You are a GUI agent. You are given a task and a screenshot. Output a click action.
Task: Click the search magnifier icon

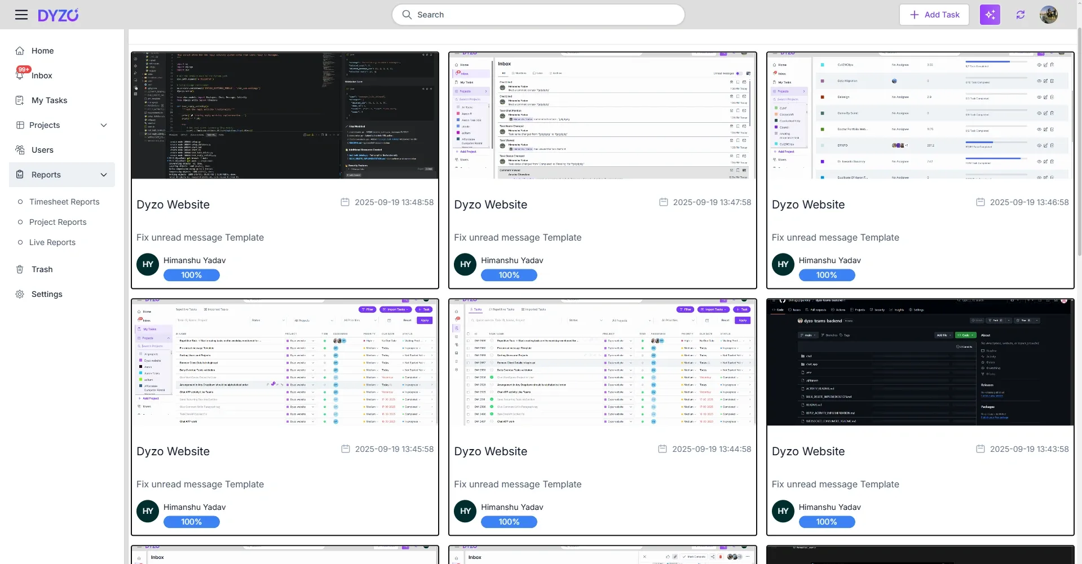pos(407,15)
